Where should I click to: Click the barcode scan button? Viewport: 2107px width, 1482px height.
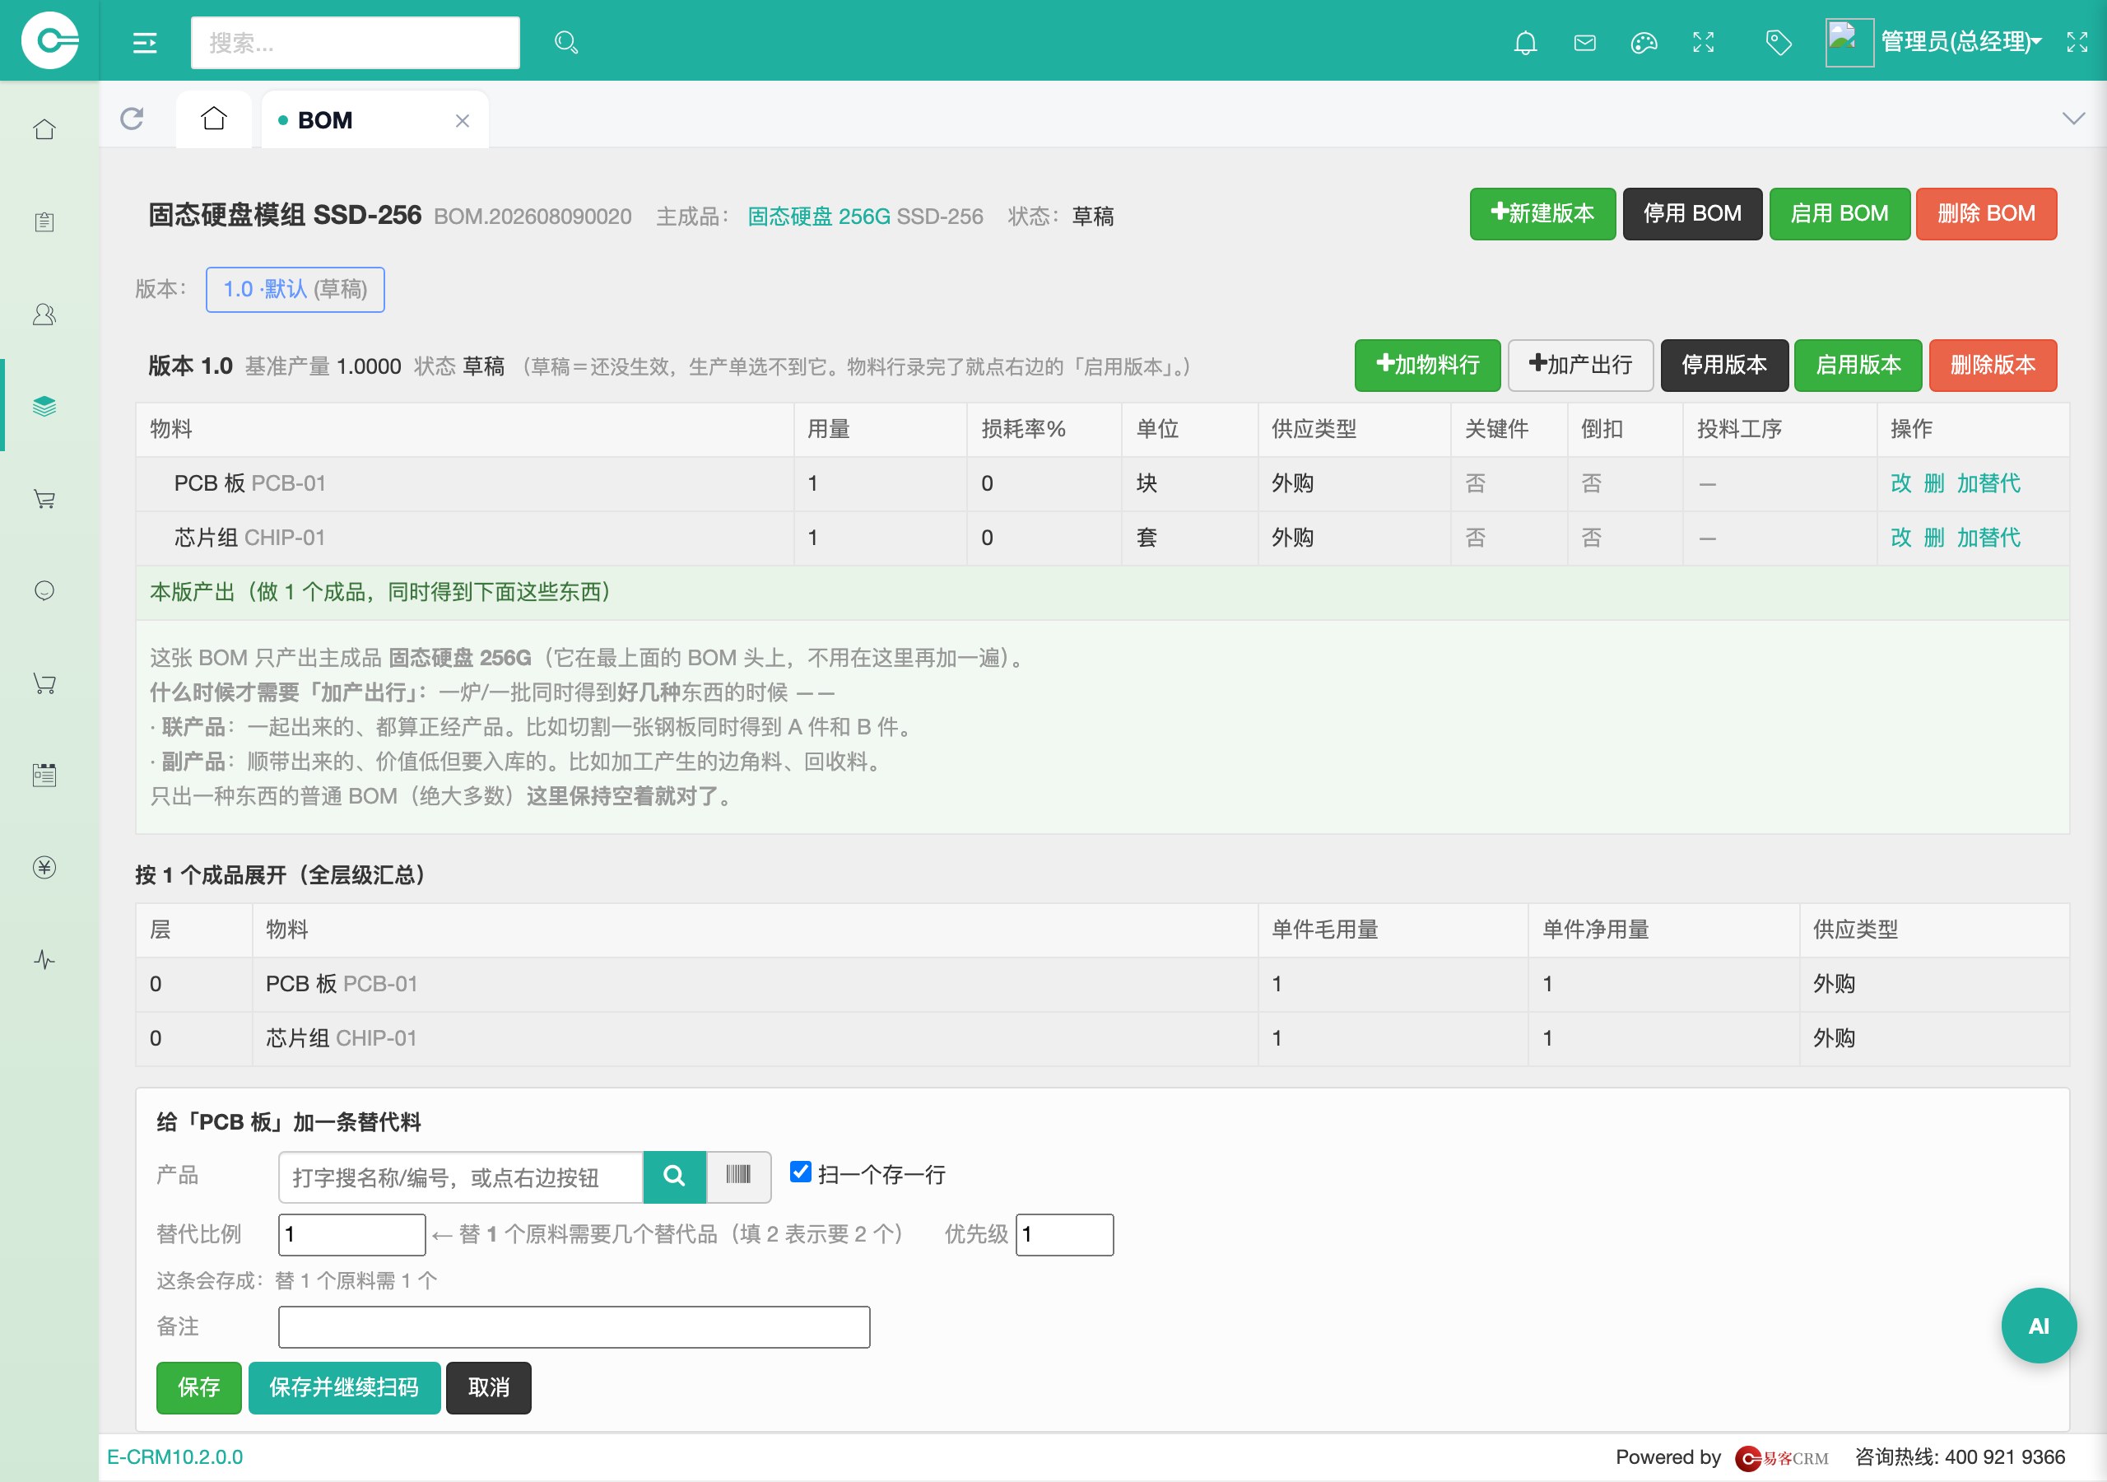coord(739,1177)
